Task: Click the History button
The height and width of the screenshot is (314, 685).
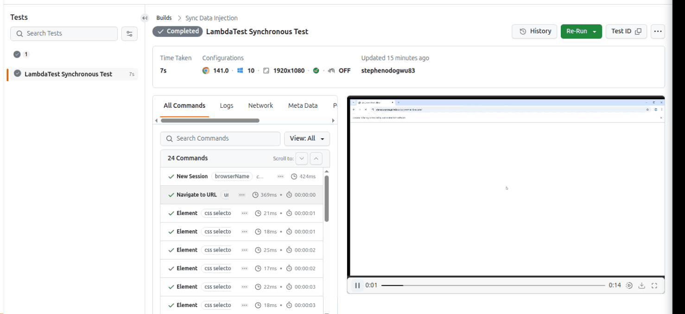Action: pos(534,31)
